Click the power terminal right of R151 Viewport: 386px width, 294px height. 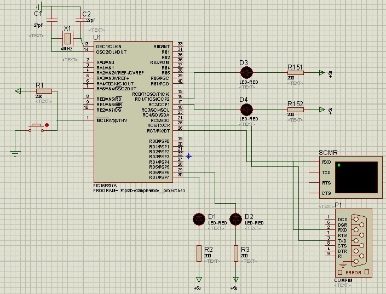click(322, 73)
